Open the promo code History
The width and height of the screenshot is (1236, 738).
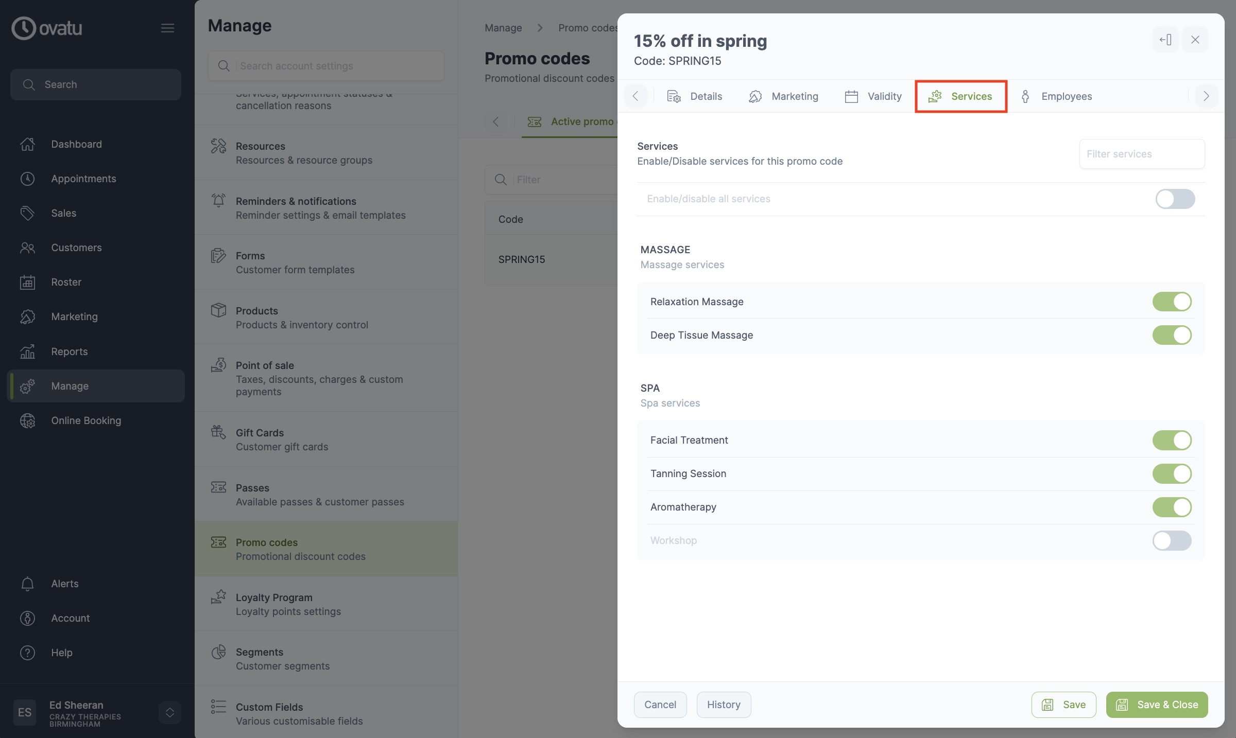[x=723, y=705]
